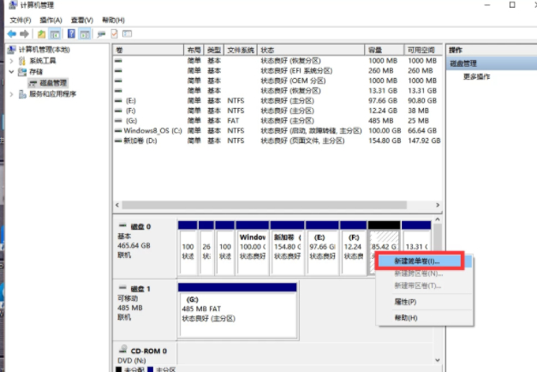Toggle the console tree pane icon
This screenshot has width=537, height=372.
pyautogui.click(x=55, y=34)
